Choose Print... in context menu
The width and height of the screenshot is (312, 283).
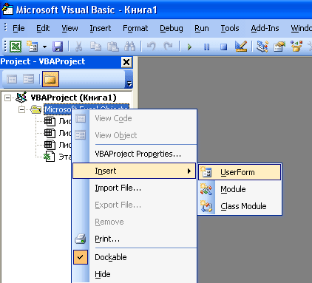coord(135,239)
